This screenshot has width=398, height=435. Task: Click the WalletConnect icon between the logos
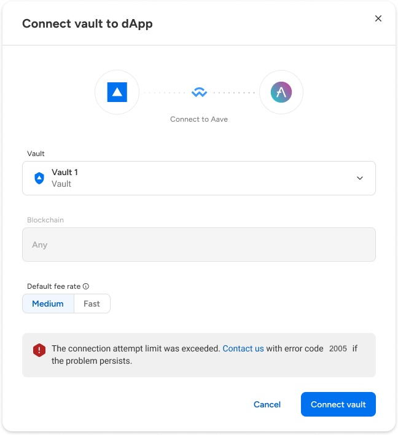click(x=199, y=93)
